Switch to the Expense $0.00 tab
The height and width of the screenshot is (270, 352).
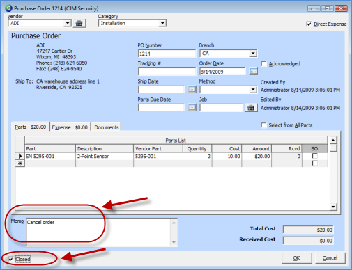[70, 127]
